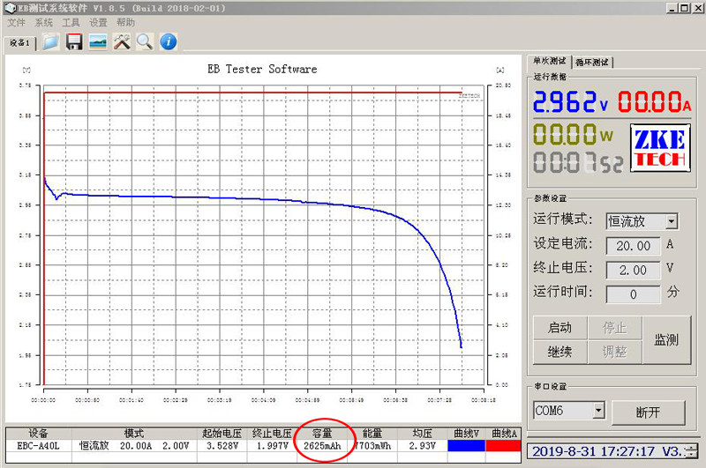Click the app icon in title bar

(10, 8)
